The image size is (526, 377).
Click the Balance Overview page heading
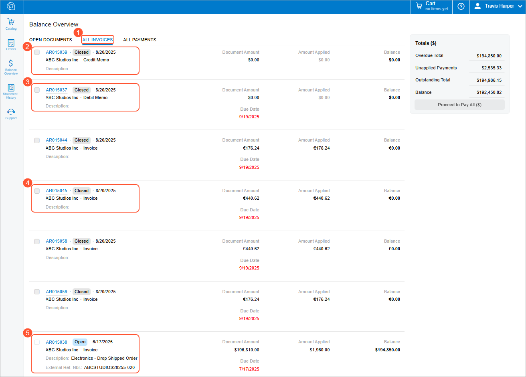[54, 24]
